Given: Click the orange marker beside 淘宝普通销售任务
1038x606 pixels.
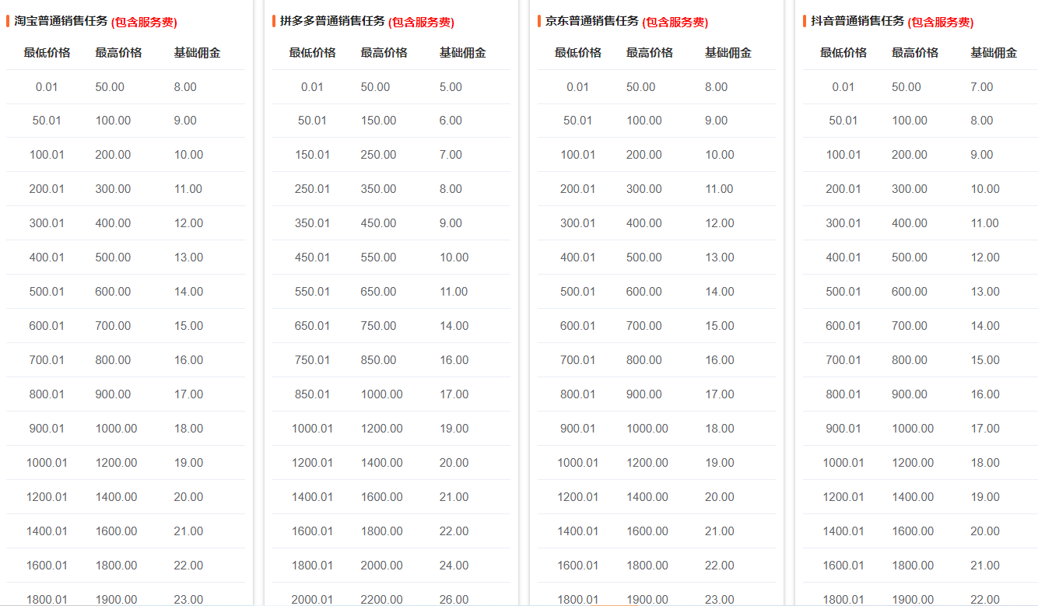Looking at the screenshot, I should tap(7, 23).
